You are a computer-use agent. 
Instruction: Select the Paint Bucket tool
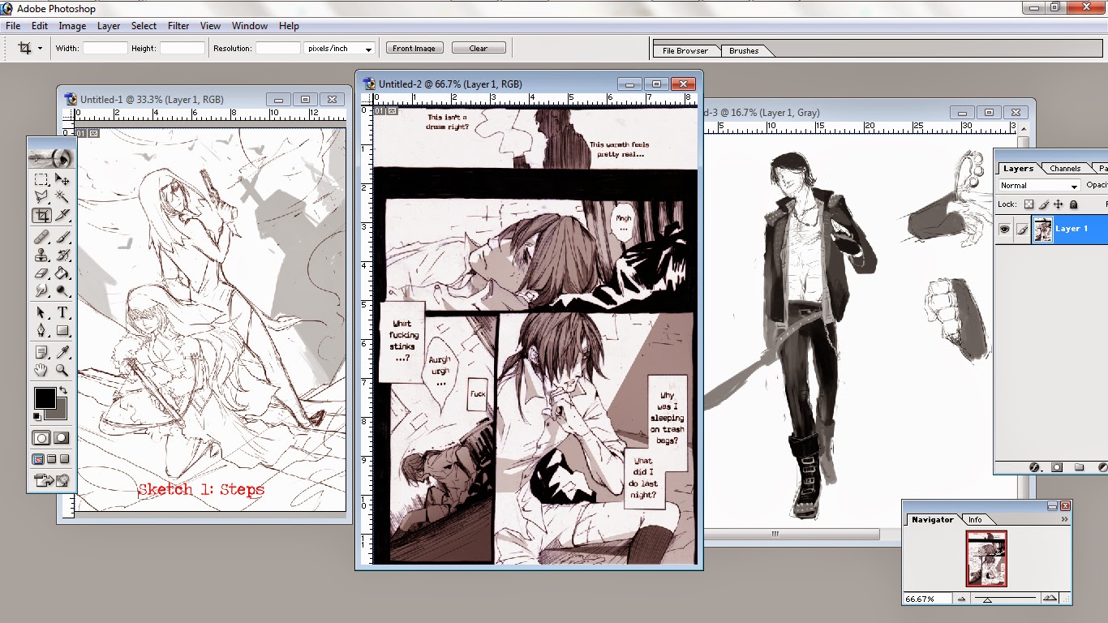click(62, 273)
